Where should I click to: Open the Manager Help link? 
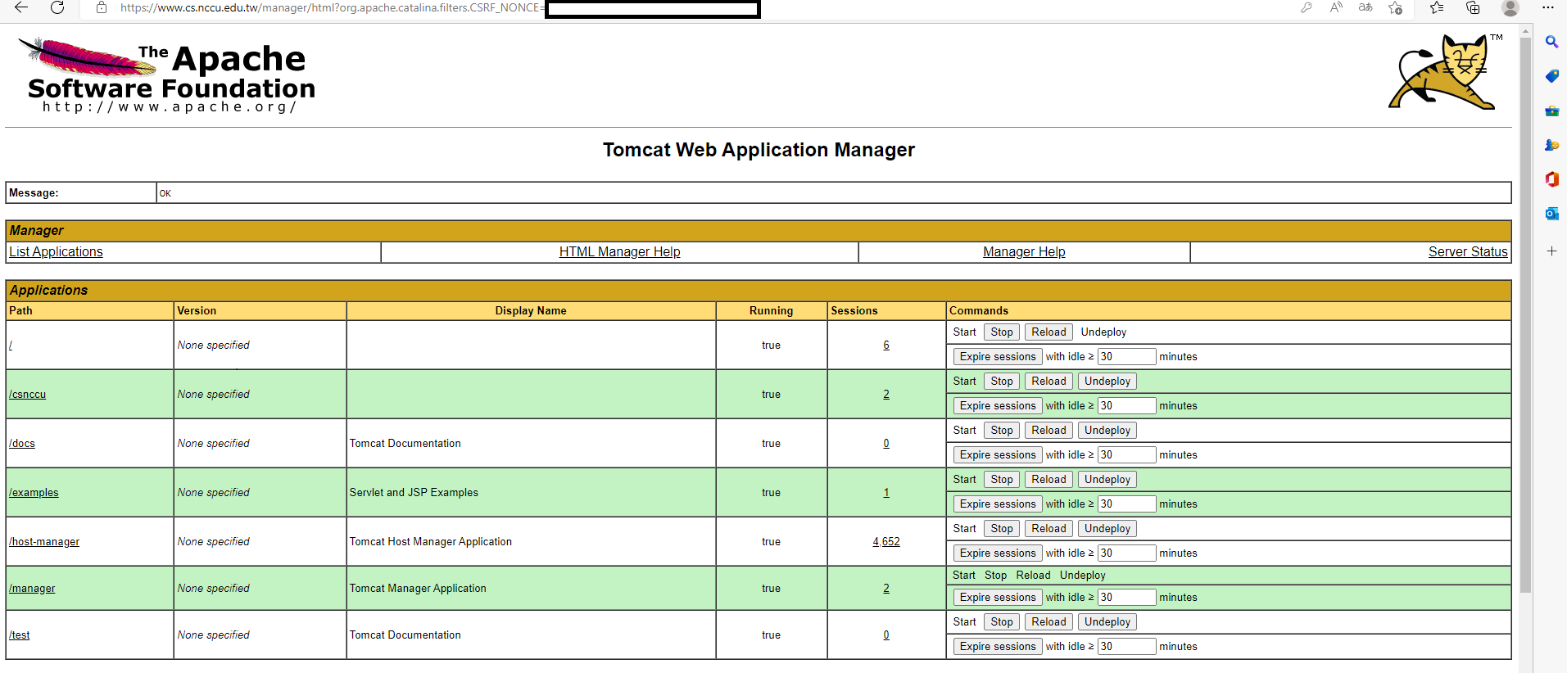click(x=1024, y=252)
